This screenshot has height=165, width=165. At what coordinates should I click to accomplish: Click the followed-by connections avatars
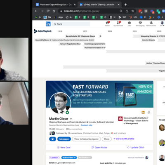click(52, 133)
